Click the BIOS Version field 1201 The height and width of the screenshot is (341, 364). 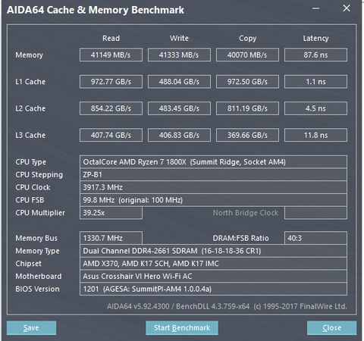tap(213, 289)
